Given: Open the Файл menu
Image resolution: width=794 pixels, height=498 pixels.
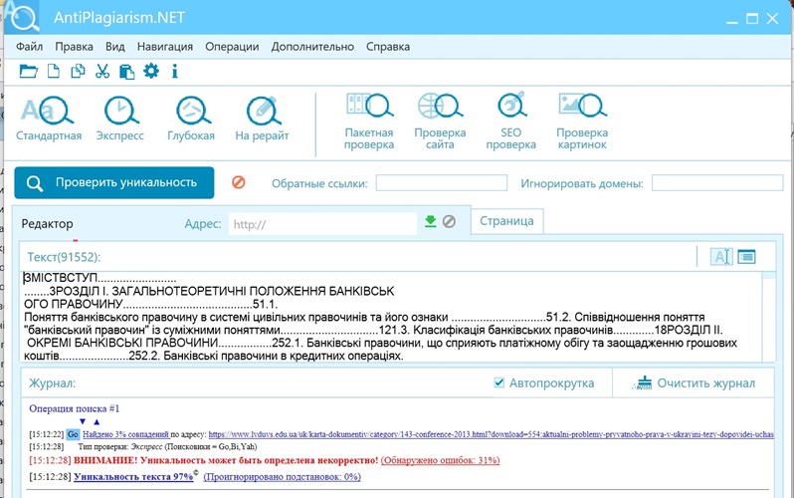Looking at the screenshot, I should pos(29,47).
